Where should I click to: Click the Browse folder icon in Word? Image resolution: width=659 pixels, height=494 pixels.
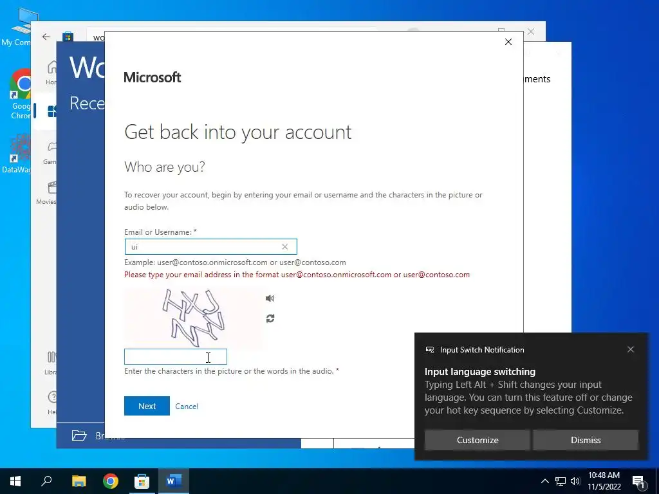pos(79,435)
